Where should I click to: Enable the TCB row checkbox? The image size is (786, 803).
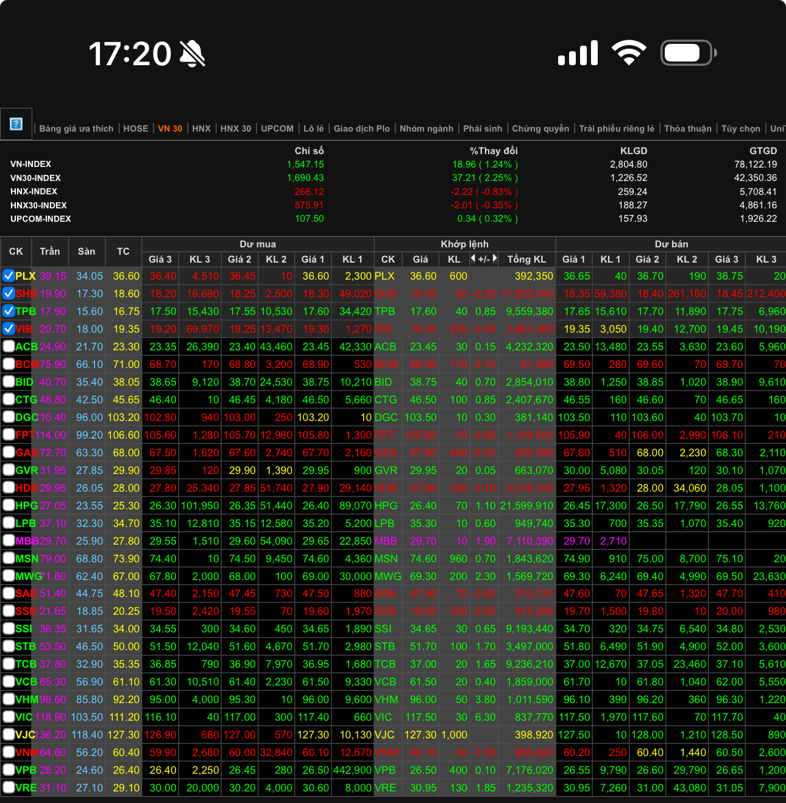[9, 663]
